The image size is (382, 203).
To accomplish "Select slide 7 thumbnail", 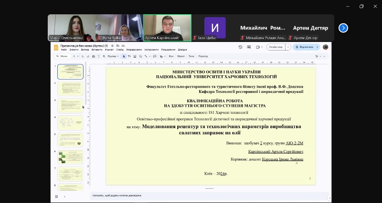I will [x=70, y=174].
